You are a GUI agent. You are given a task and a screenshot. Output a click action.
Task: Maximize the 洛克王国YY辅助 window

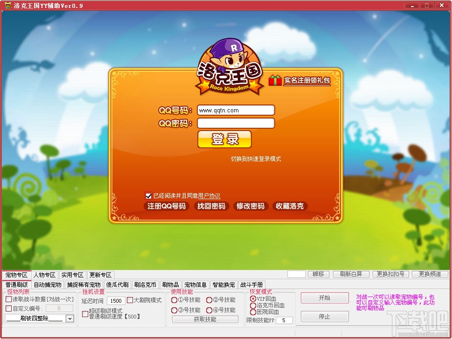pos(427,5)
